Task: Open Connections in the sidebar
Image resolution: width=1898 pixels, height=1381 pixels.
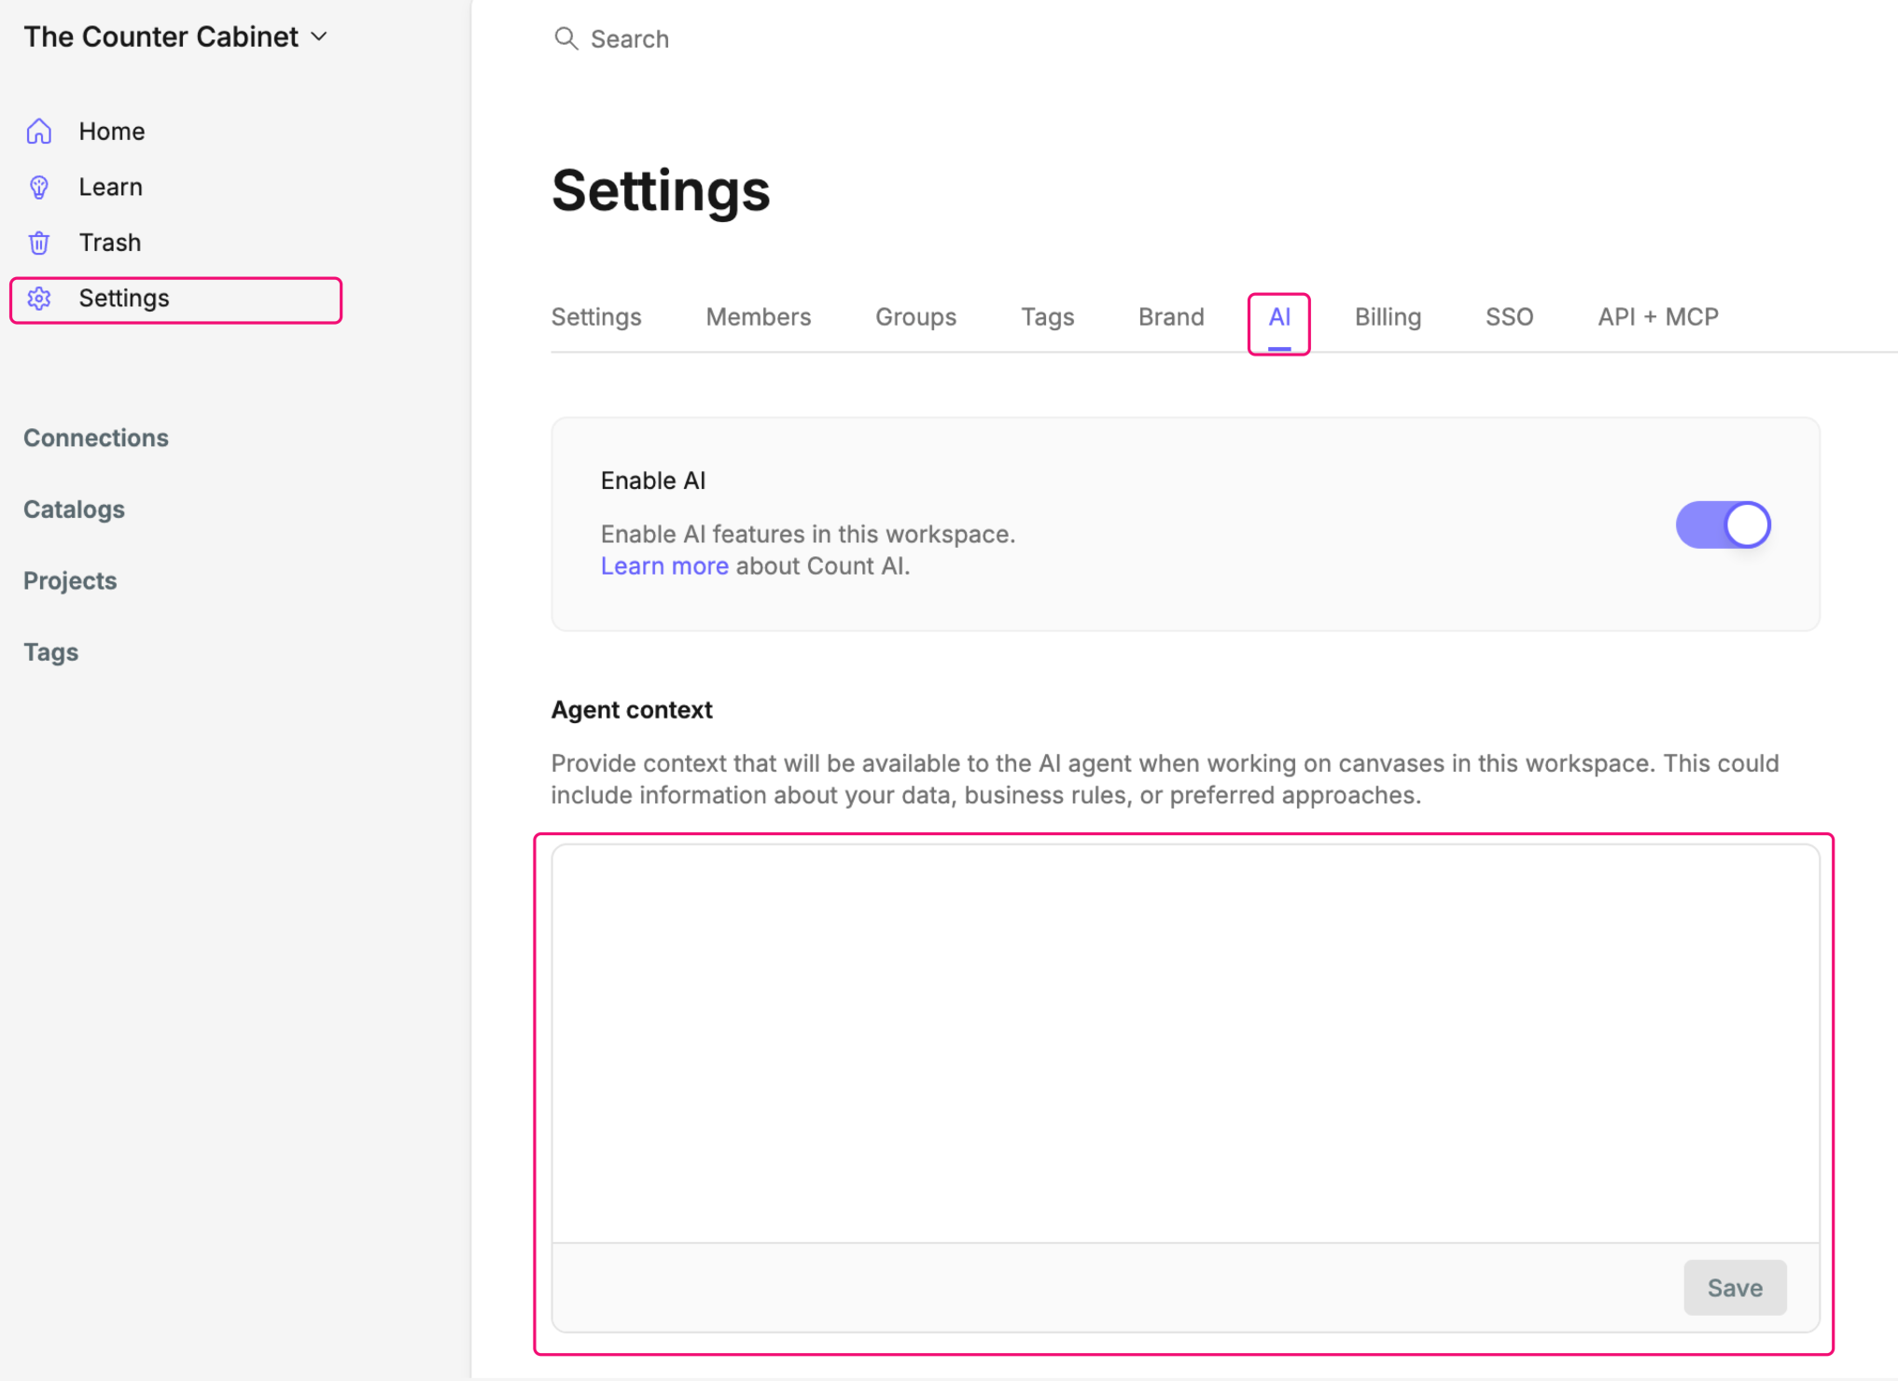Action: [x=96, y=438]
